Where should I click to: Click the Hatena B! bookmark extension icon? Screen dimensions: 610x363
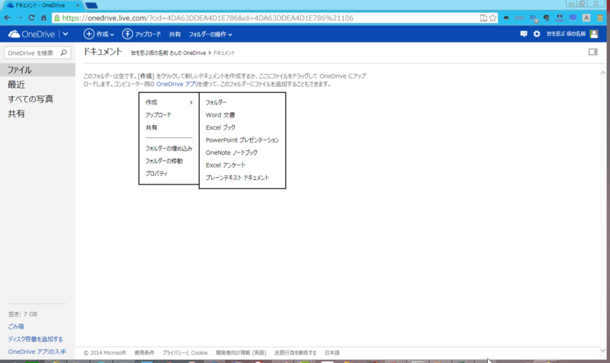point(533,18)
